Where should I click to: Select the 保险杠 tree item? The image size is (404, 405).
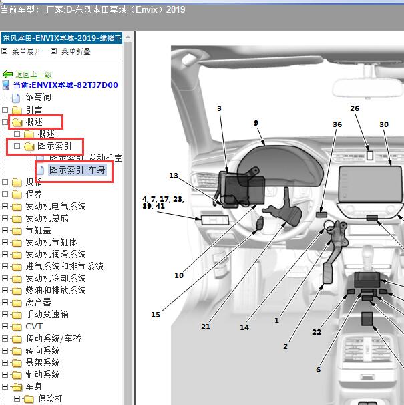50,399
